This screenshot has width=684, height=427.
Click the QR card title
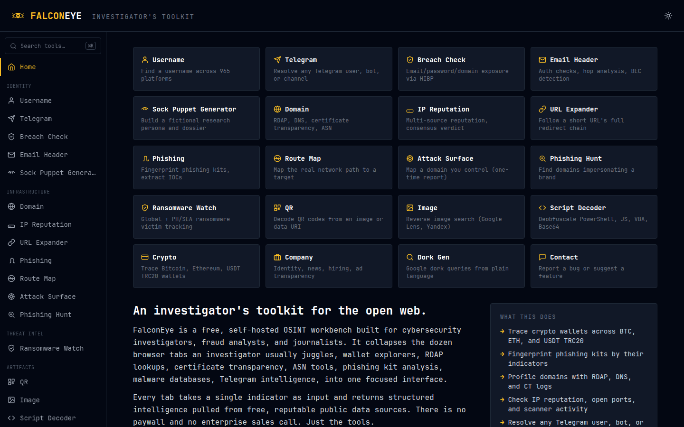click(x=289, y=208)
